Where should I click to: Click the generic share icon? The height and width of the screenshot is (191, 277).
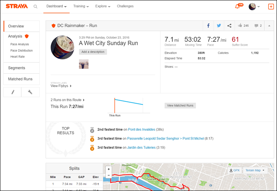229,26
